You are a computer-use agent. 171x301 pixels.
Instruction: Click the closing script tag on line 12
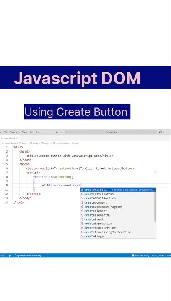pos(34,194)
